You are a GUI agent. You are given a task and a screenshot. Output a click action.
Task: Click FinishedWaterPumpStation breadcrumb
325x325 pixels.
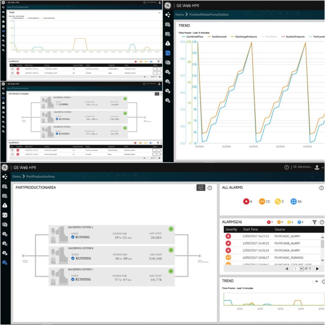(x=209, y=14)
